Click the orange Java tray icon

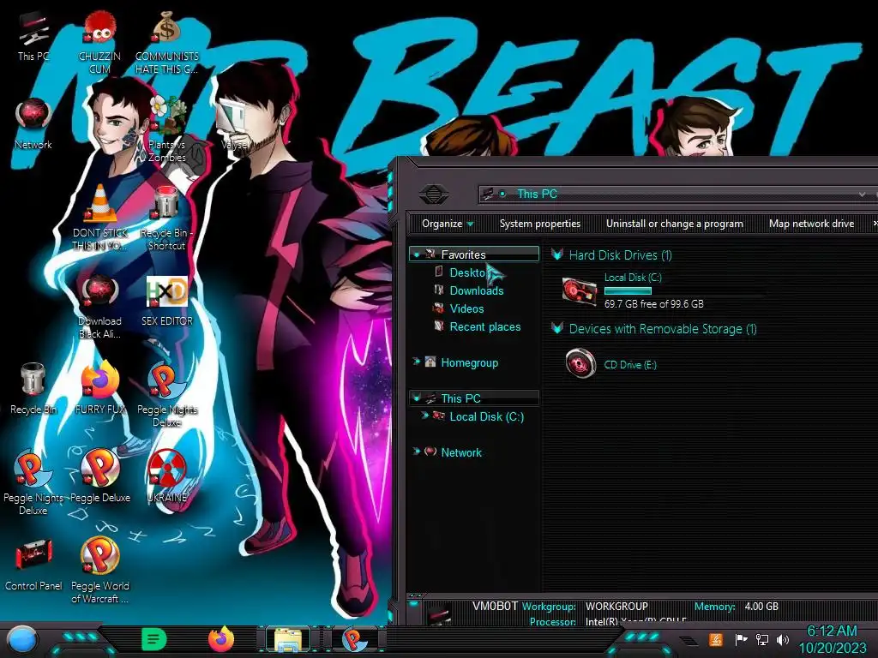(716, 639)
